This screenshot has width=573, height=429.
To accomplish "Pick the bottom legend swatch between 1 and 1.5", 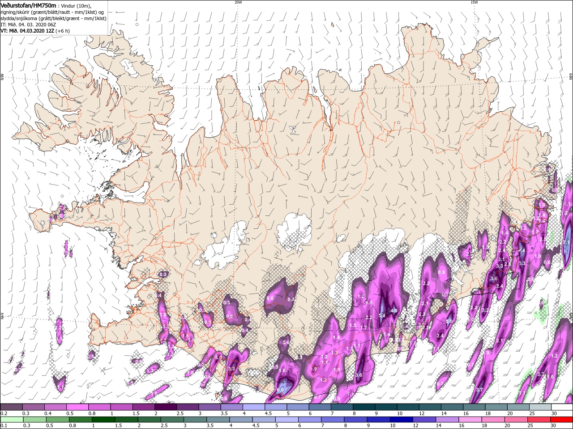I will click(104, 419).
